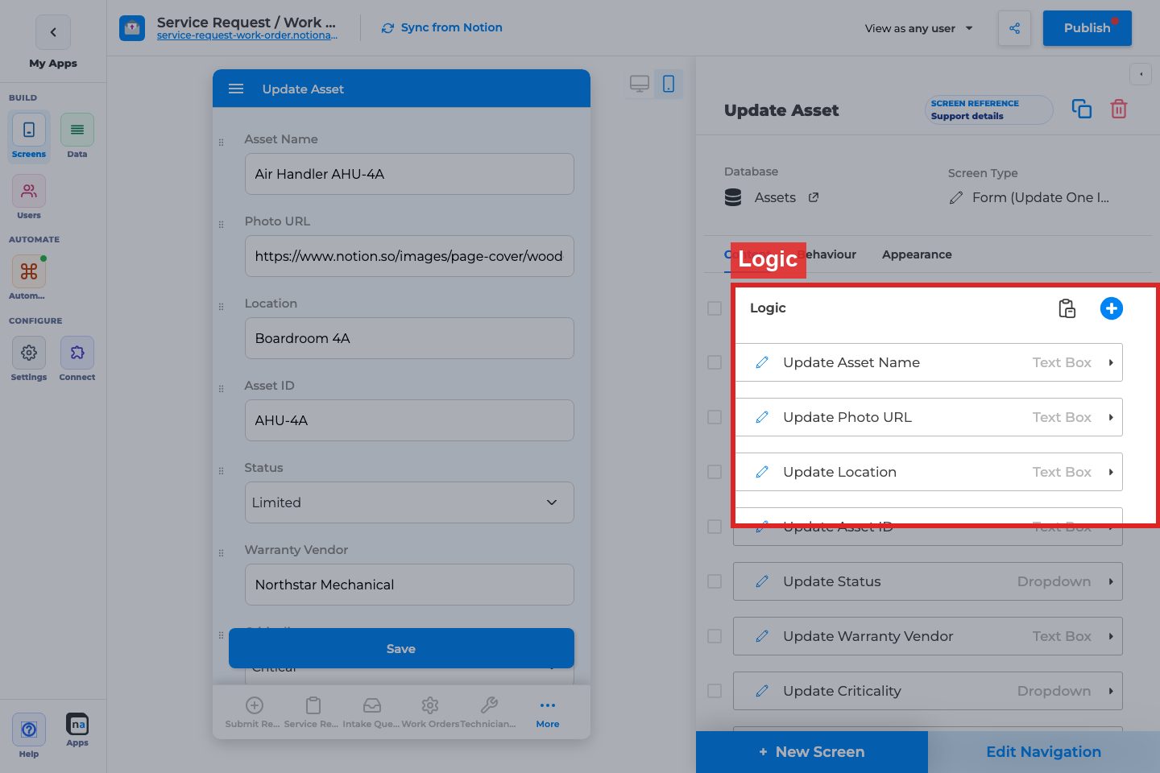This screenshot has width=1160, height=773.
Task: Open the Assets database external link
Action: 814,197
